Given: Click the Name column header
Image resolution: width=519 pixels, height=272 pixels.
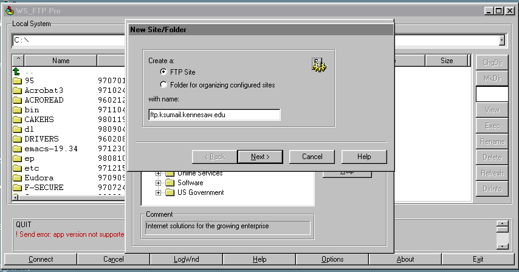Looking at the screenshot, I should (61, 61).
